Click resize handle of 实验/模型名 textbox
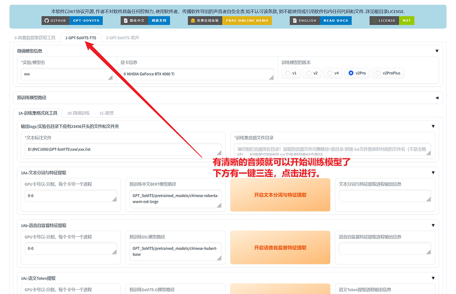Image resolution: width=456 pixels, height=294 pixels. (110, 78)
